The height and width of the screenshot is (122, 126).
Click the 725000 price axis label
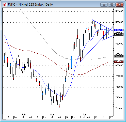pyautogui.click(x=119, y=98)
